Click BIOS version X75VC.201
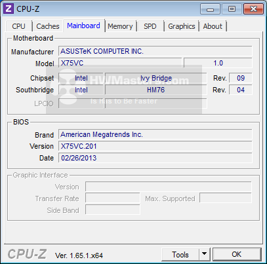The height and width of the screenshot is (264, 267). point(155,146)
